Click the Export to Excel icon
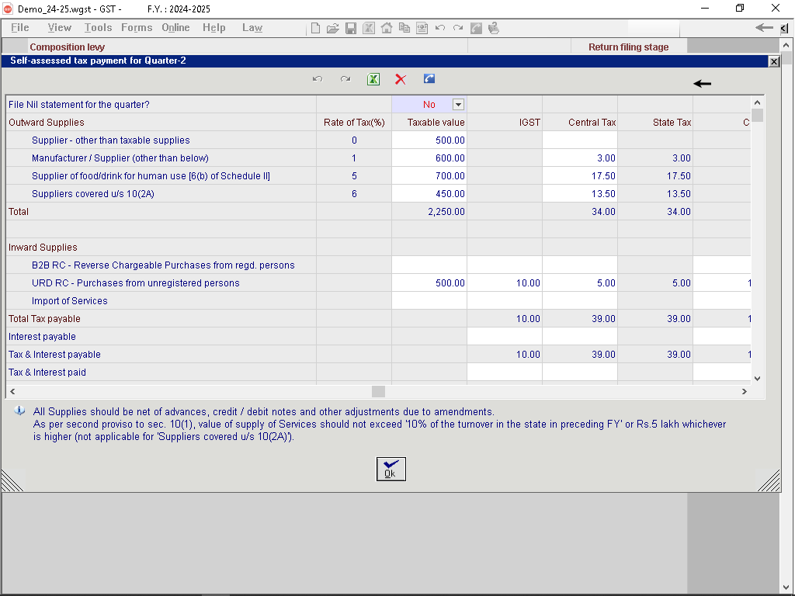Image resolution: width=795 pixels, height=596 pixels. pyautogui.click(x=373, y=79)
